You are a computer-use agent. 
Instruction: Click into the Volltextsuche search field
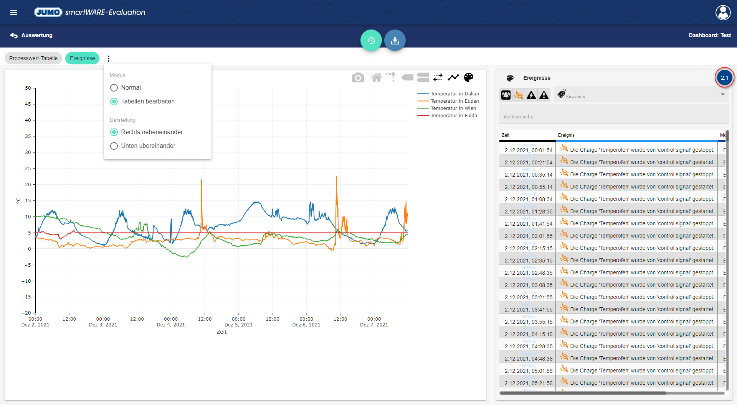pyautogui.click(x=613, y=116)
